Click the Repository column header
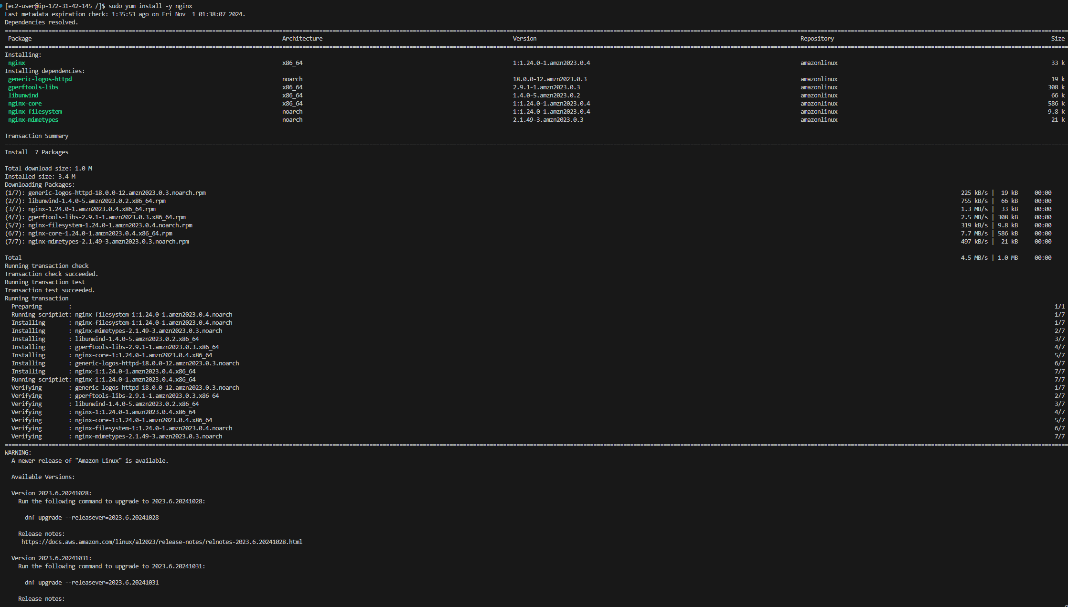Viewport: 1068px width, 607px height. coord(817,38)
